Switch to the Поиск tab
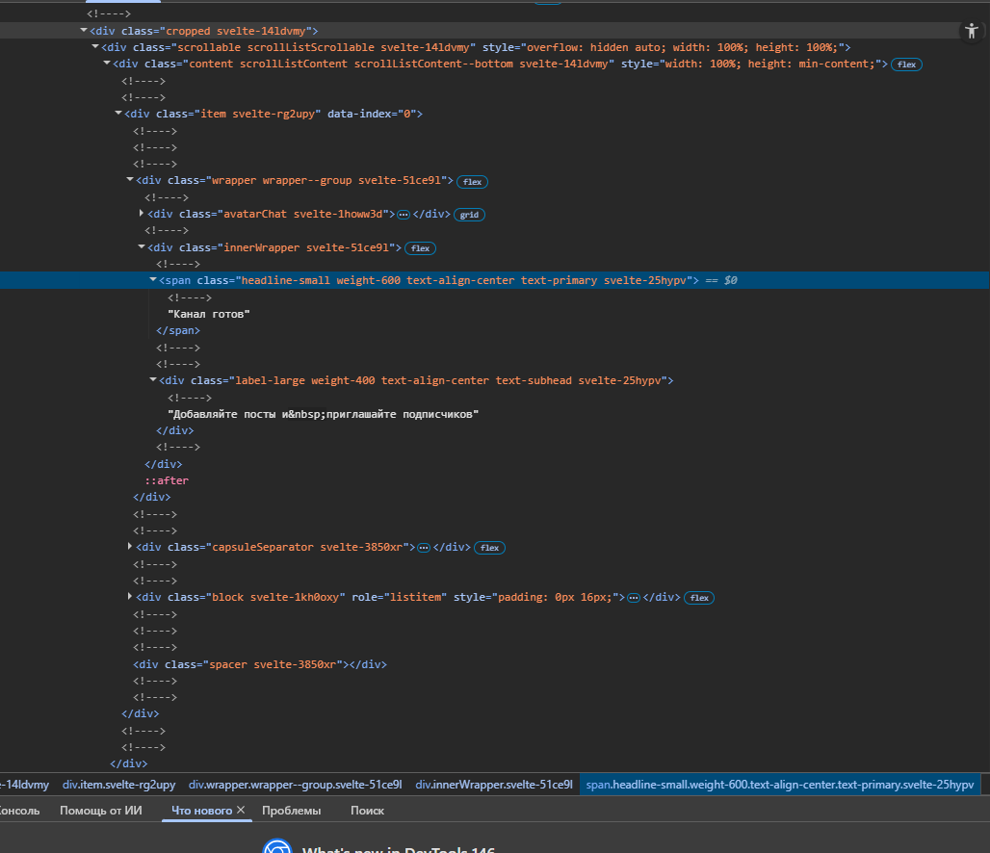The height and width of the screenshot is (853, 990). coord(367,811)
